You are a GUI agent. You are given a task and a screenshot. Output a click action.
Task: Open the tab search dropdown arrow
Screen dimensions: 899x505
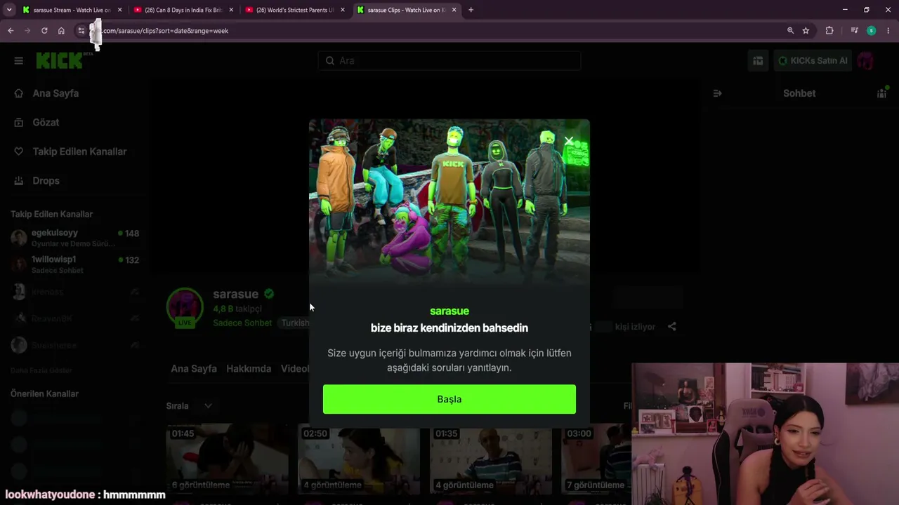coord(9,10)
